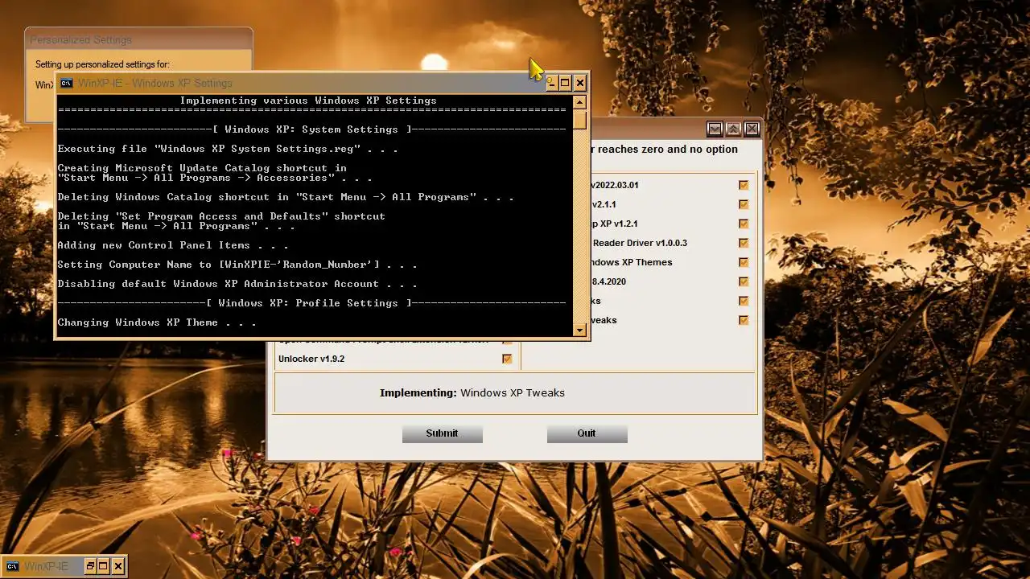
Task: Click 'Adding new Control Panel Items' console line
Action: click(173, 245)
